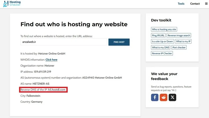Select the AS name HETZNER-AS

point(41,84)
